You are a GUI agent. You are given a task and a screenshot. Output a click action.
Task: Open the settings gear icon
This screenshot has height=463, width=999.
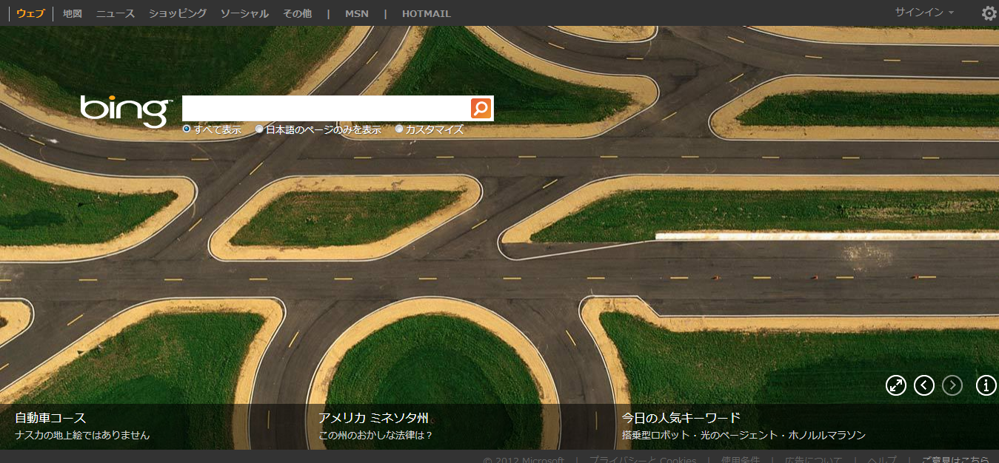tap(989, 13)
